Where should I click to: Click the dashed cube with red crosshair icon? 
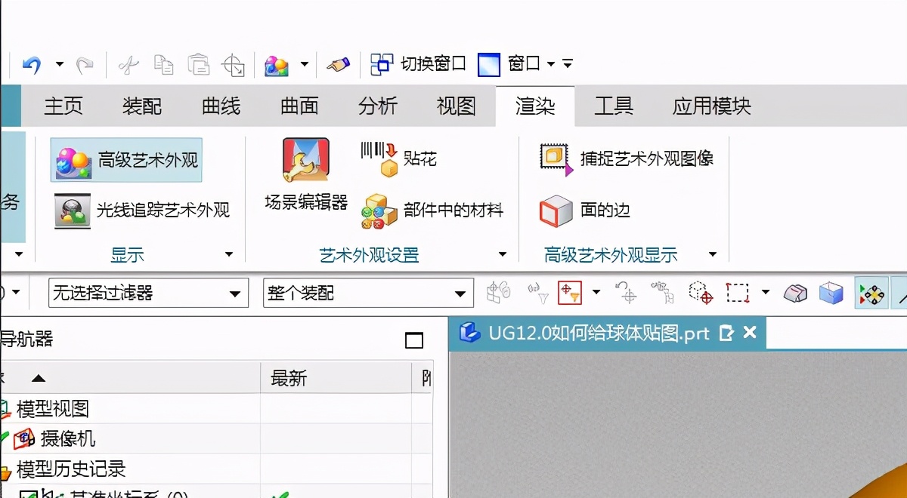[701, 293]
